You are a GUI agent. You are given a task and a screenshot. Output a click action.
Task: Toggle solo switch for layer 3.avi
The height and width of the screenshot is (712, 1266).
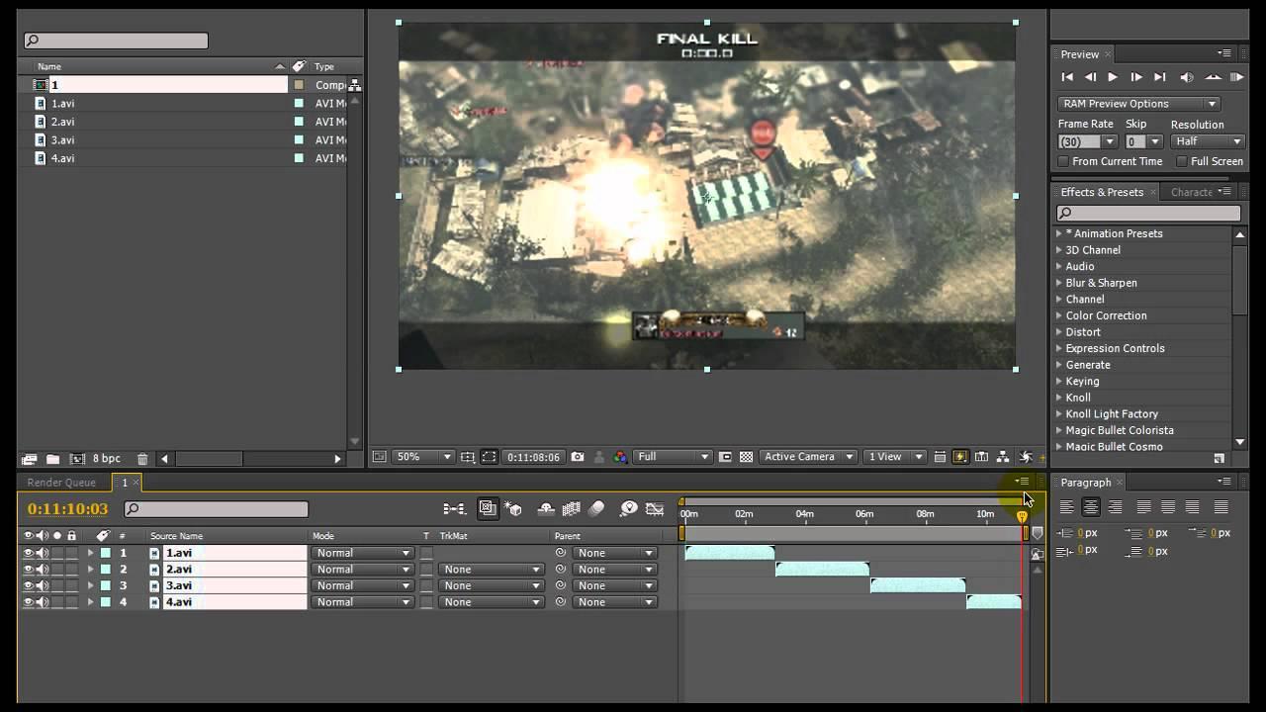[x=56, y=585]
